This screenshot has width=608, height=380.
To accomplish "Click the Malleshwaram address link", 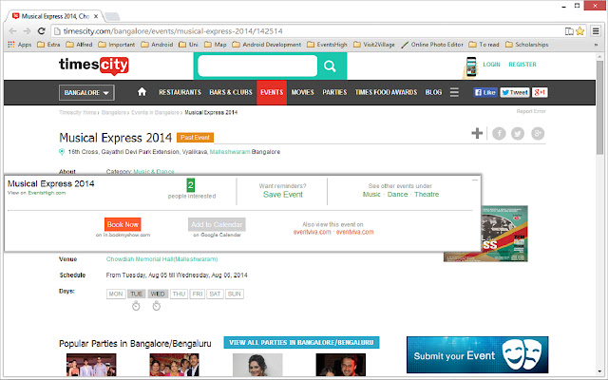I will (230, 152).
